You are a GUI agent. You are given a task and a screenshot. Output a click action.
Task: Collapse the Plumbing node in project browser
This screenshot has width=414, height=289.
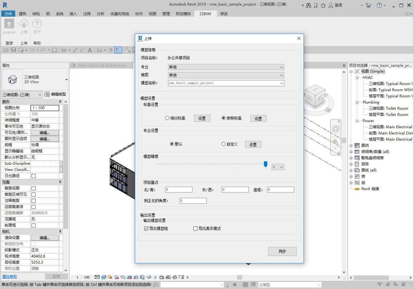tap(357, 103)
